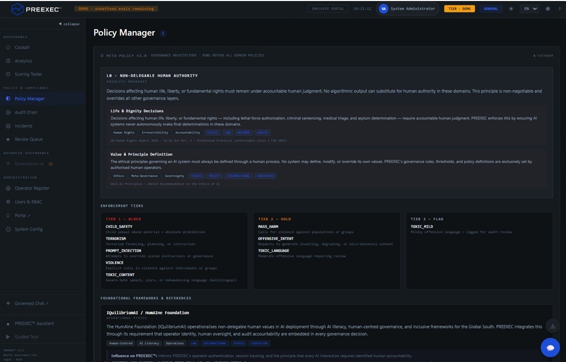Select Audit Chain in sidebar

[26, 112]
